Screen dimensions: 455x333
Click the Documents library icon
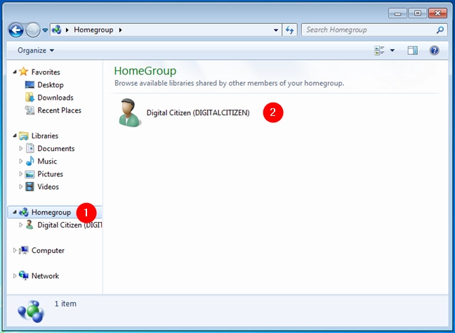[x=30, y=148]
